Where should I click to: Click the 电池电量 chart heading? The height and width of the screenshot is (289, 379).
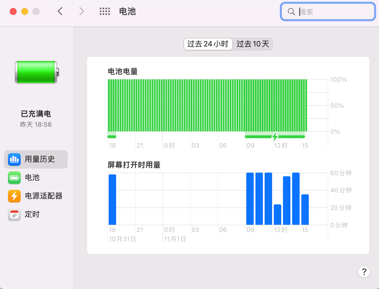(x=123, y=71)
